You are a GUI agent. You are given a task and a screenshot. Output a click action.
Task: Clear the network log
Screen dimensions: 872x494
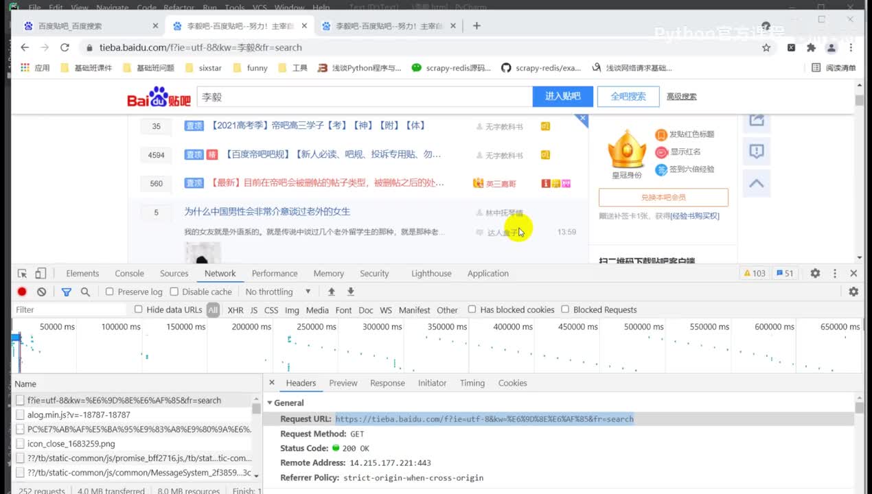tap(41, 292)
